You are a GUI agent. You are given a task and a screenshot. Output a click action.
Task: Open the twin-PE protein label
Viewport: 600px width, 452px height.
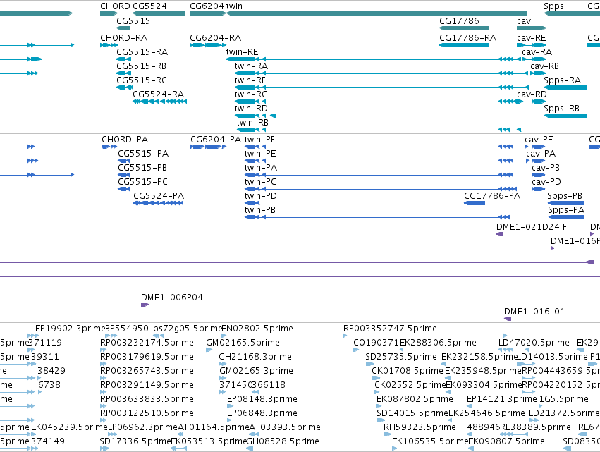[x=260, y=154]
